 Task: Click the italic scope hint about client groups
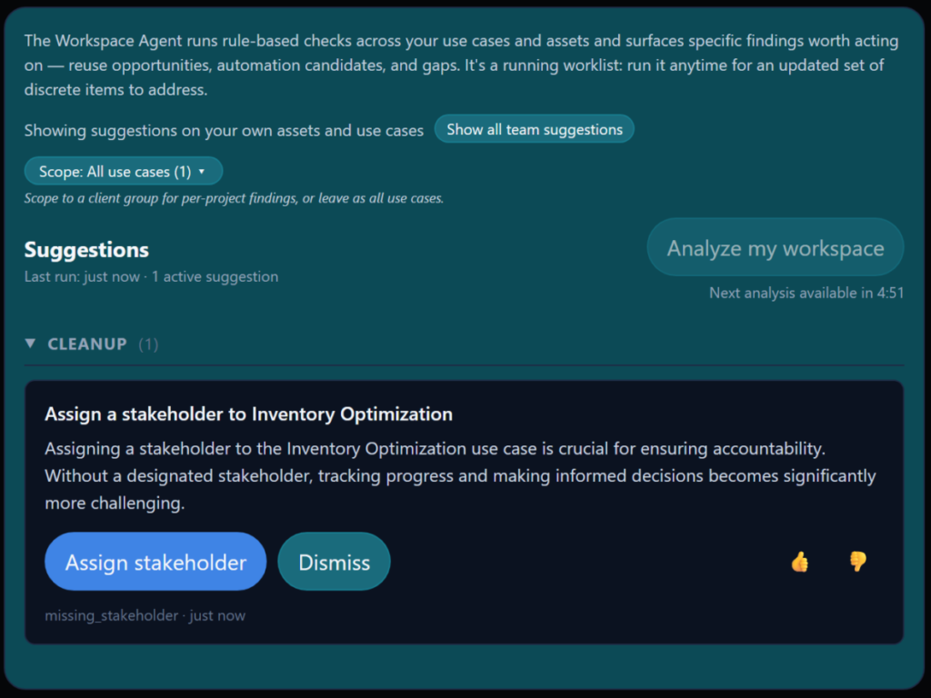click(x=234, y=198)
